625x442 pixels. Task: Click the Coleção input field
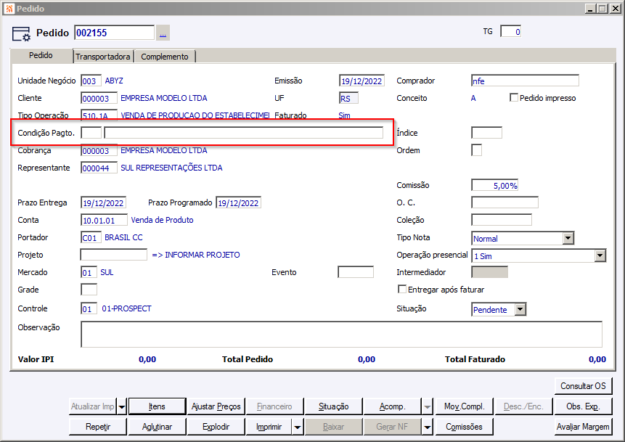[x=502, y=220]
